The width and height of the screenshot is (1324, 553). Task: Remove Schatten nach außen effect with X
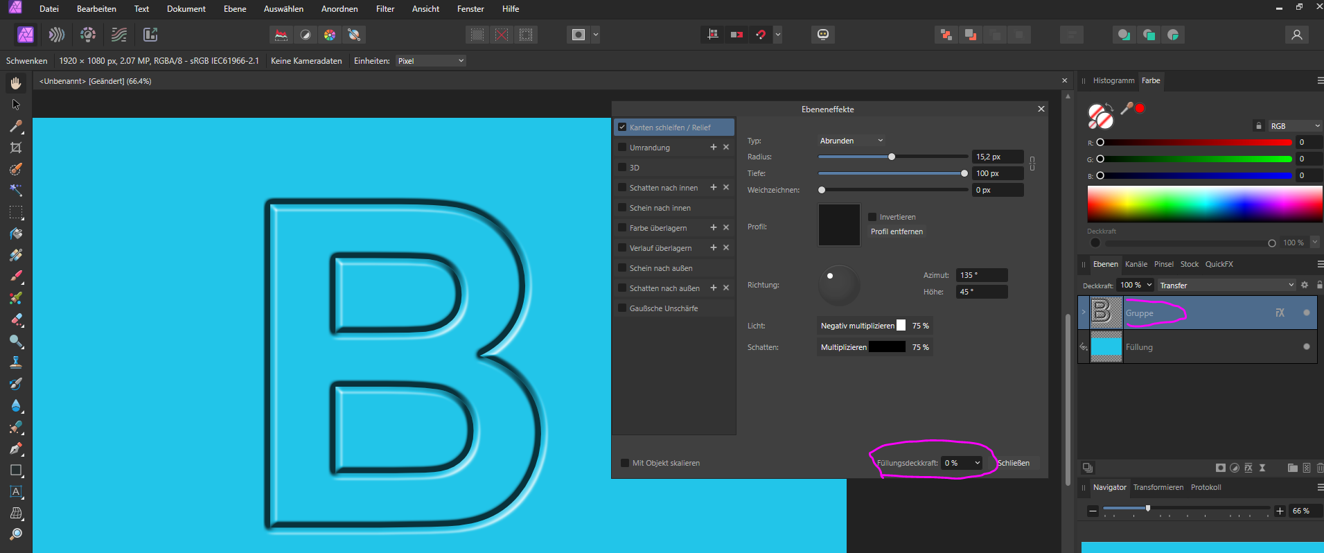coord(726,288)
